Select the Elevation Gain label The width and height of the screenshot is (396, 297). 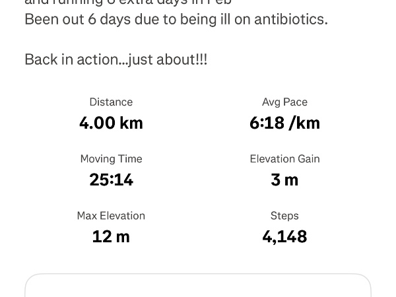click(284, 159)
